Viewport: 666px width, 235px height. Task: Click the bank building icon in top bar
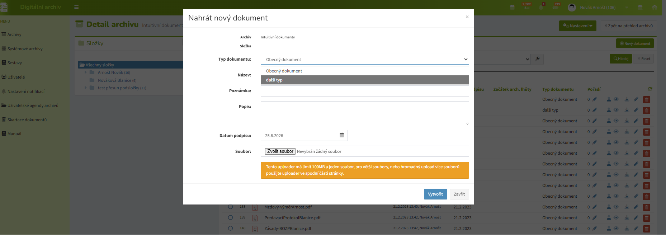(640, 7)
